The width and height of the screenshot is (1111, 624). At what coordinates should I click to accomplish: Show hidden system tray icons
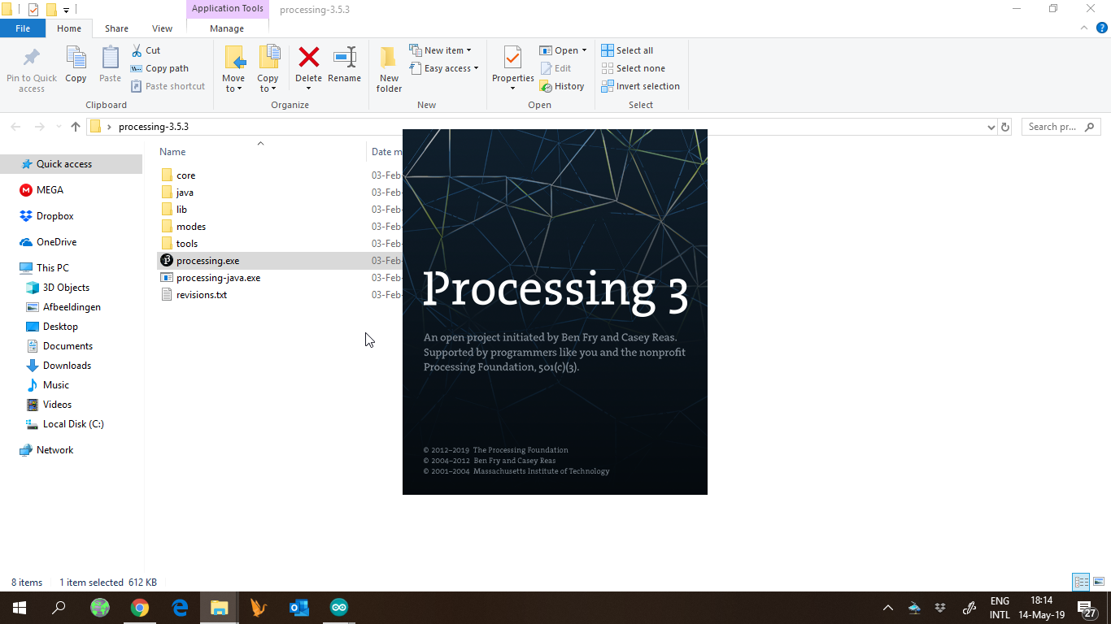click(x=888, y=608)
